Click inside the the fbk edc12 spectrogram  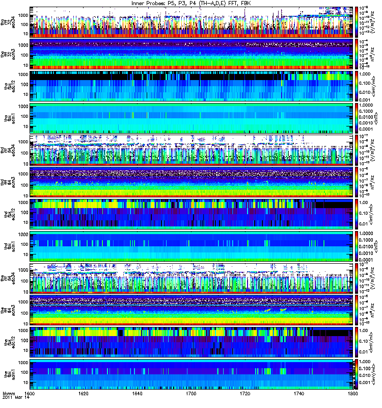191,342
